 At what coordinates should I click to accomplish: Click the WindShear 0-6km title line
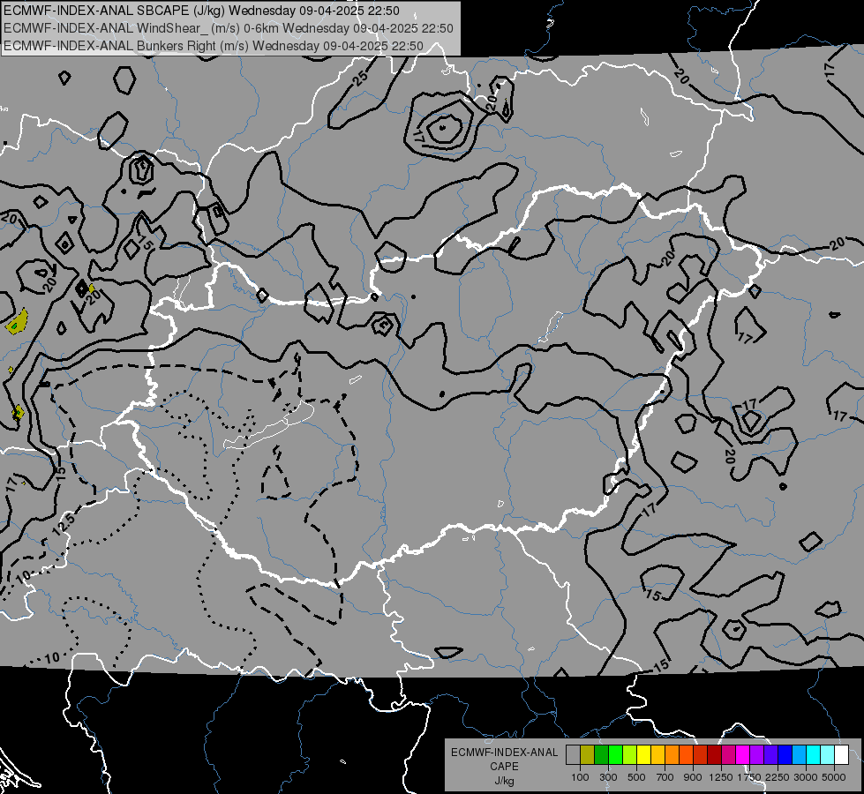coord(228,28)
